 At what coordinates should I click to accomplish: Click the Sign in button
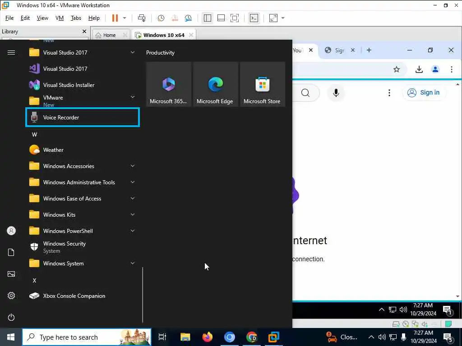point(424,93)
